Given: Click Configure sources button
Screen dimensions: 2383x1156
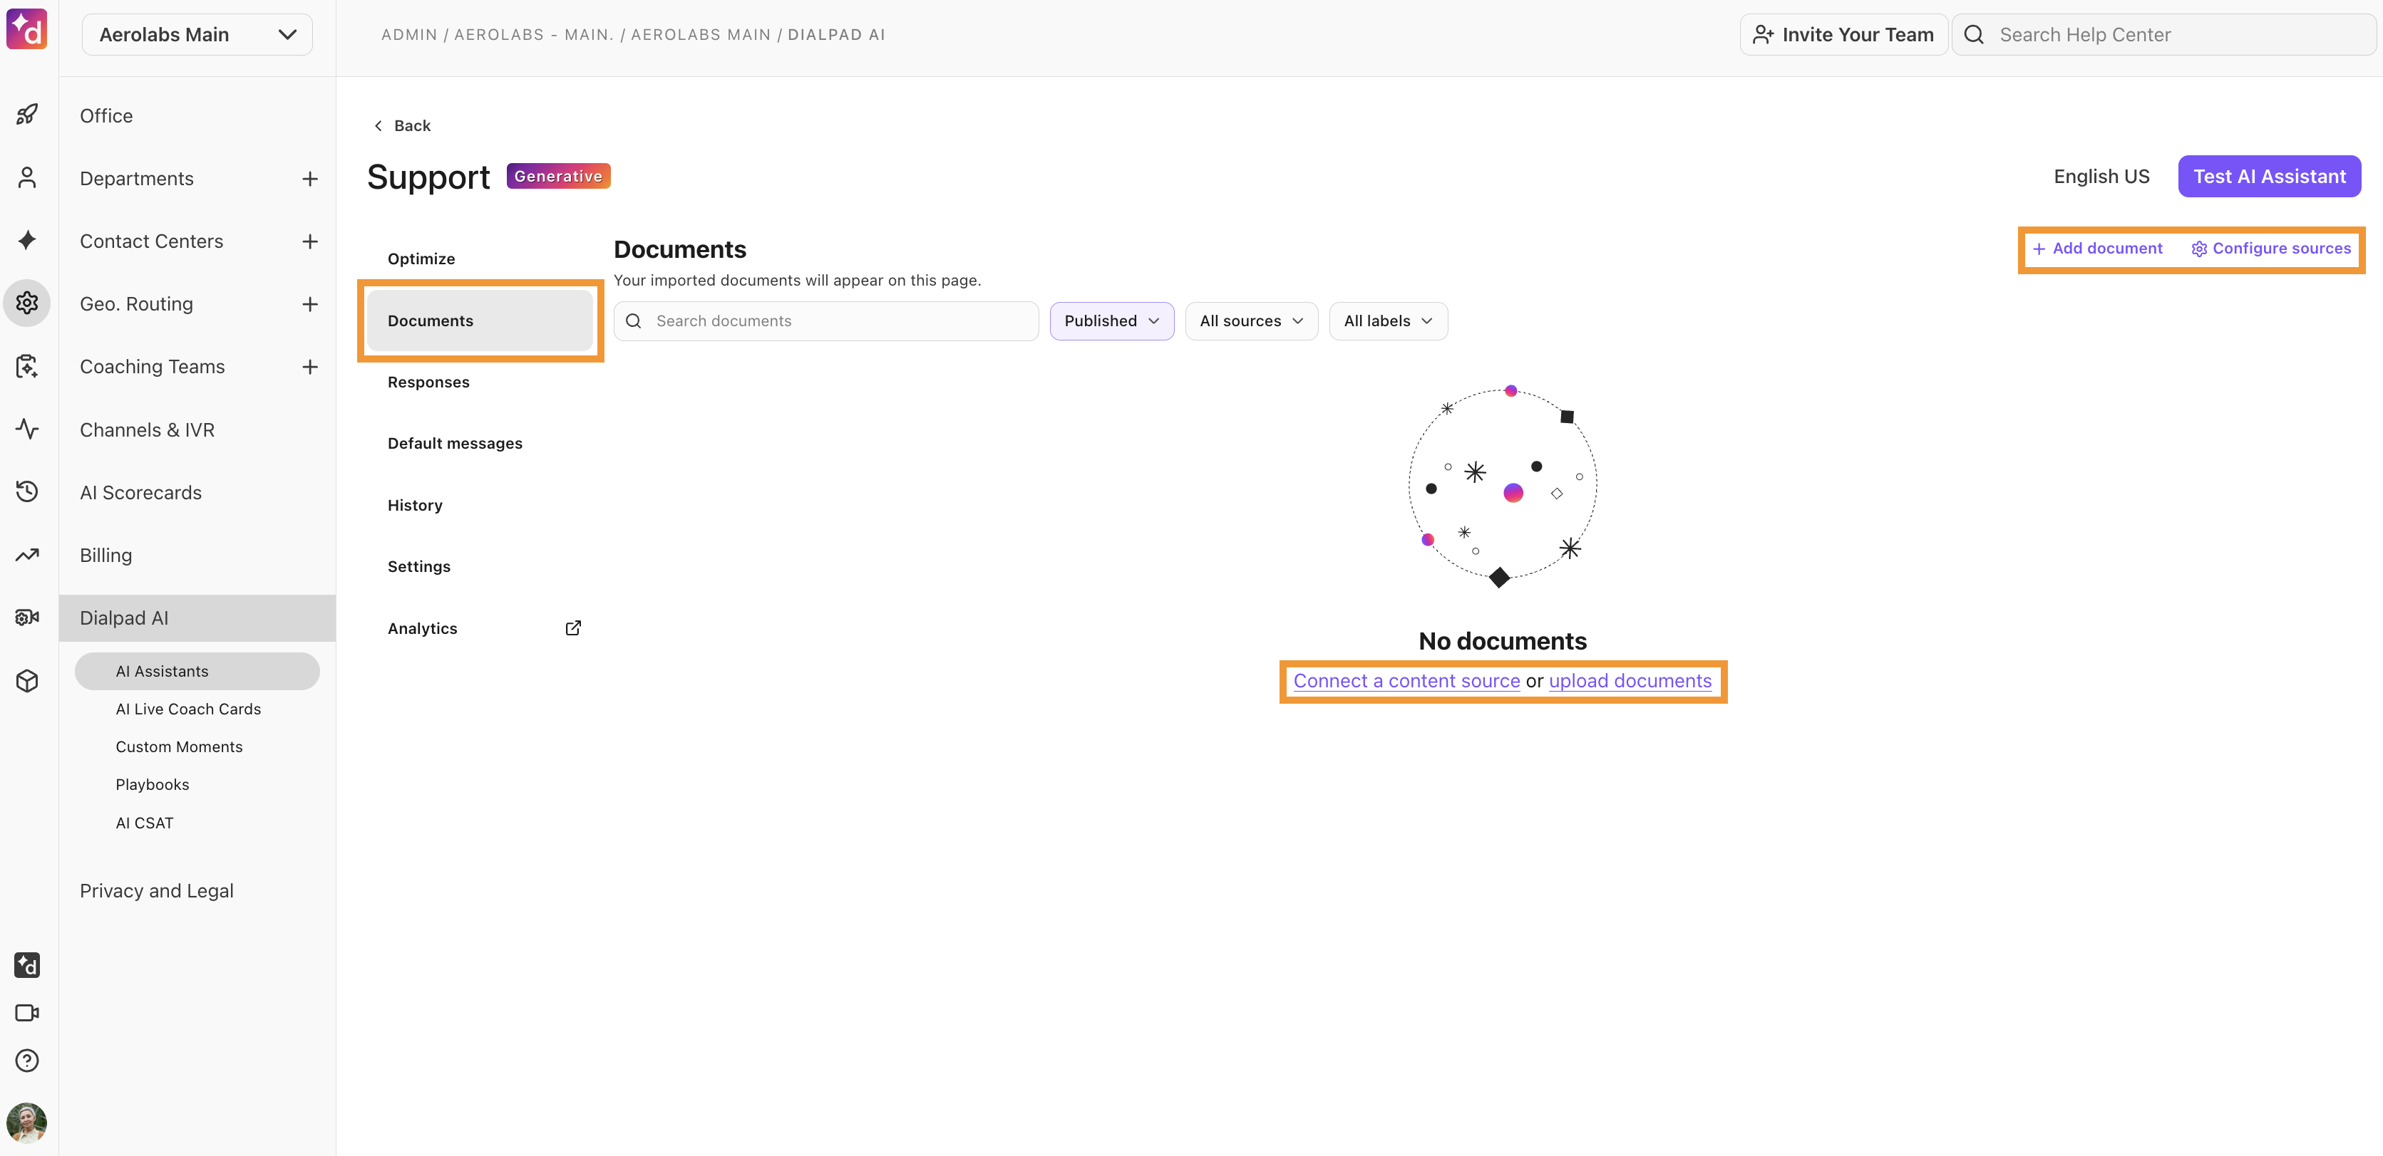Looking at the screenshot, I should tap(2270, 249).
